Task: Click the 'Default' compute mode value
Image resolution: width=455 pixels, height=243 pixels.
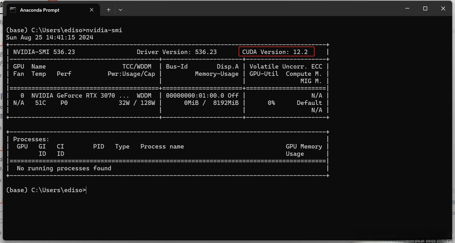Action: [x=309, y=103]
